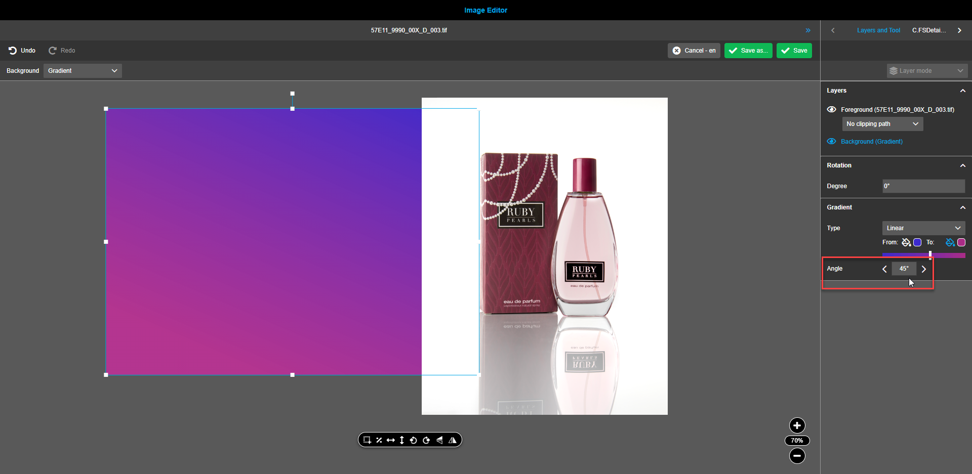Pick the magenta To color swatch
This screenshot has width=972, height=474.
(x=961, y=243)
